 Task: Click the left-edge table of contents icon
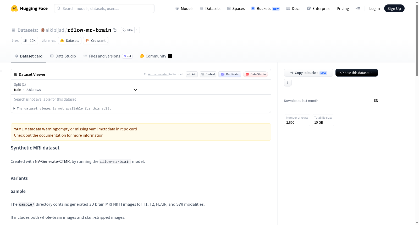pyautogui.click(x=1, y=72)
